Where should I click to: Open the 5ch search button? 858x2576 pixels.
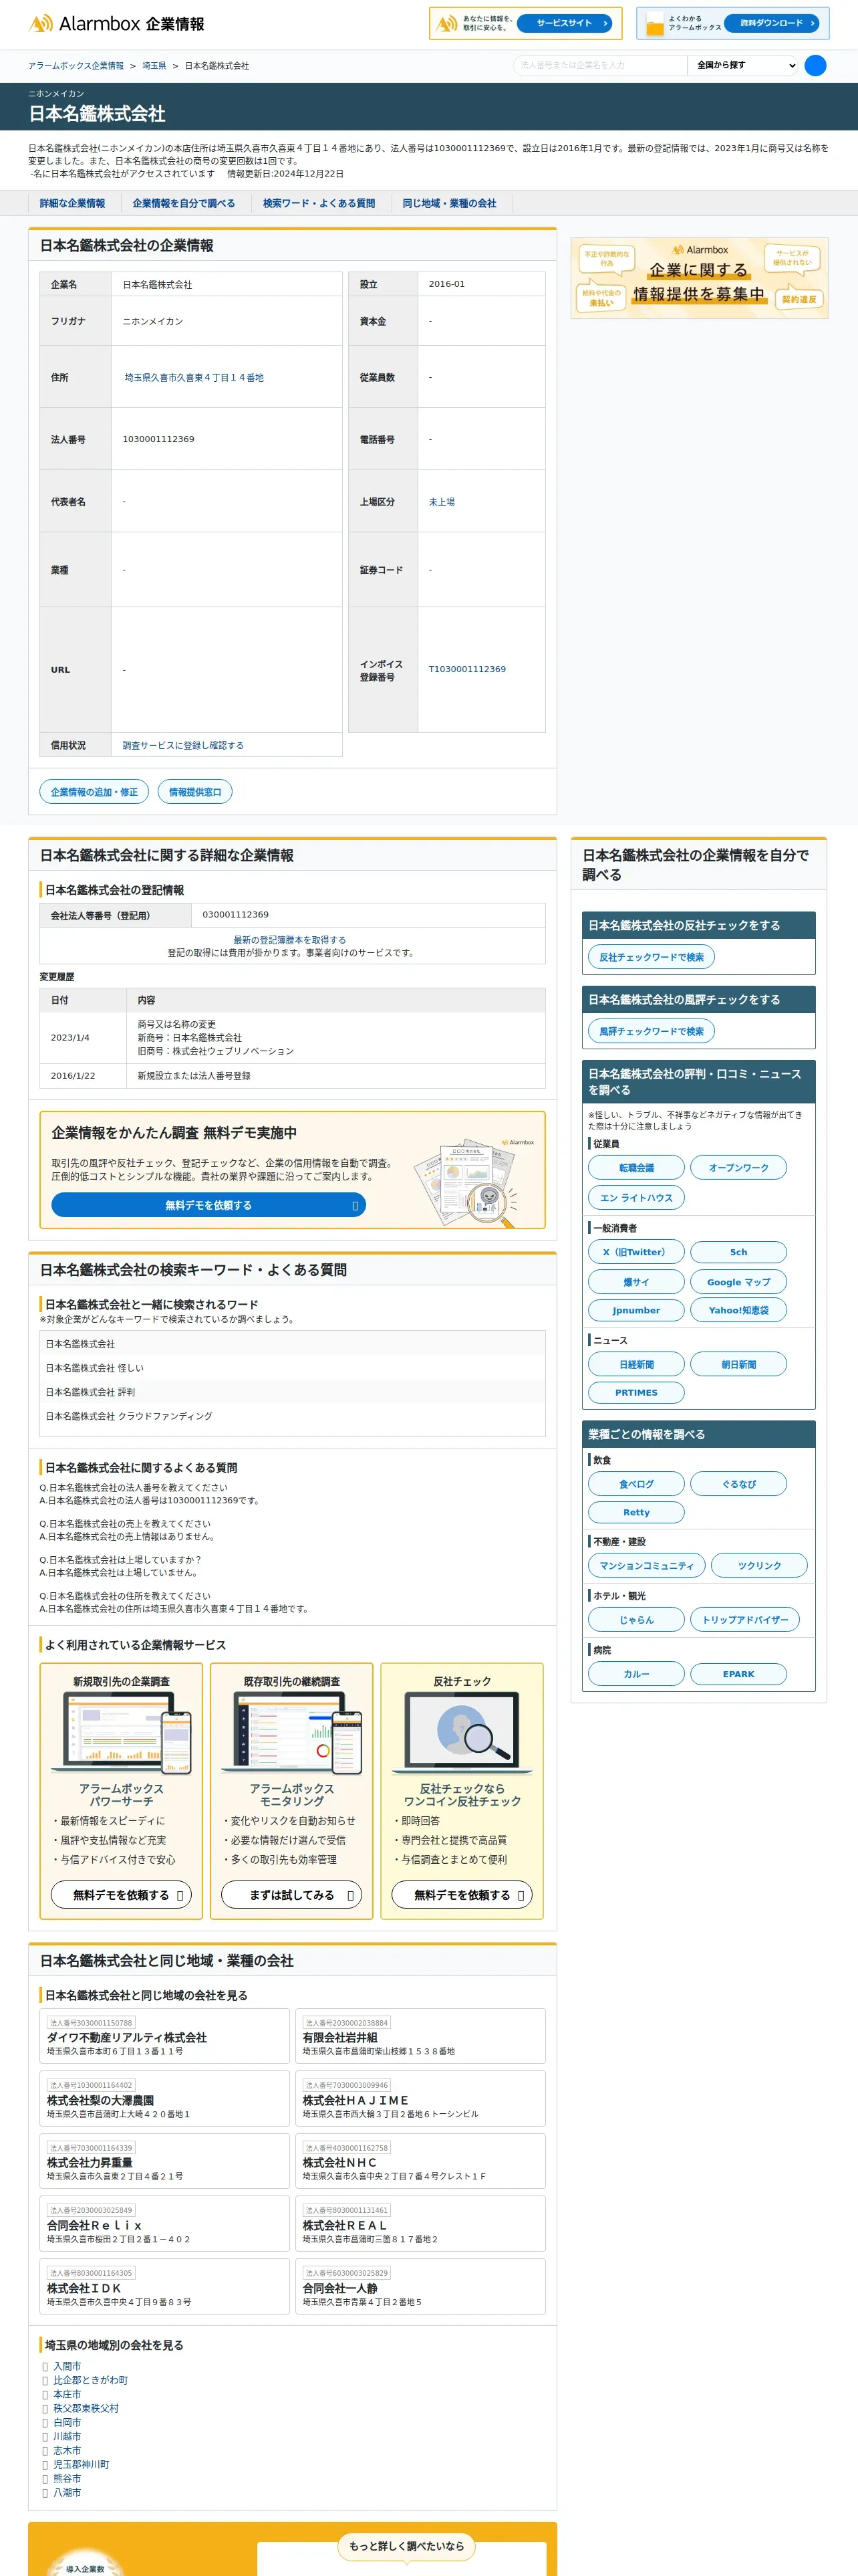pos(738,1252)
